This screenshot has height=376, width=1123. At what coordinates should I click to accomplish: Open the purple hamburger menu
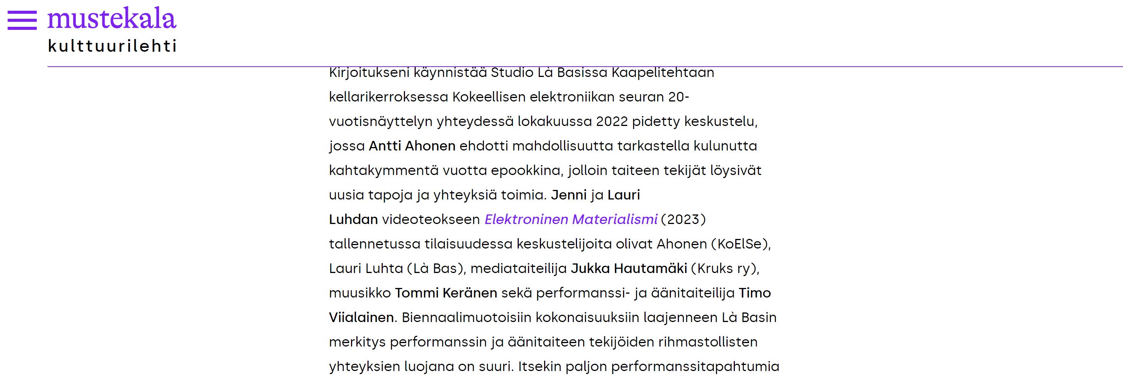(22, 20)
